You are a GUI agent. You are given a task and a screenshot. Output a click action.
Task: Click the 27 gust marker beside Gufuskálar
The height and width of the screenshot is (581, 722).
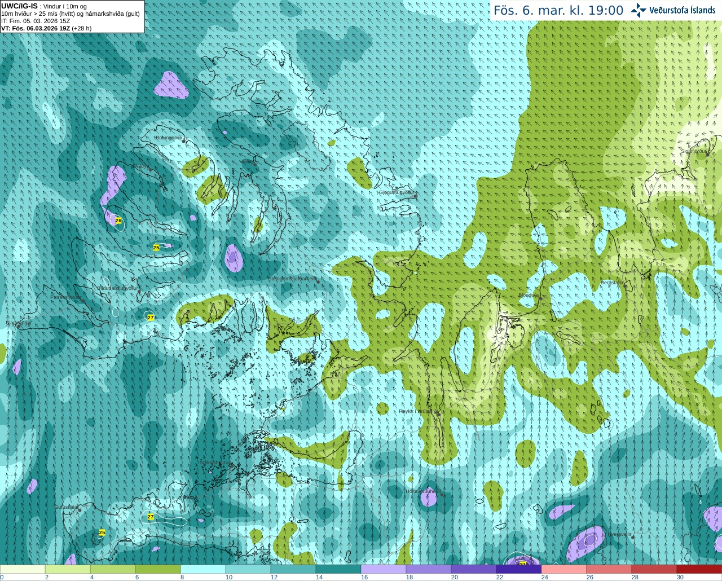(x=151, y=517)
